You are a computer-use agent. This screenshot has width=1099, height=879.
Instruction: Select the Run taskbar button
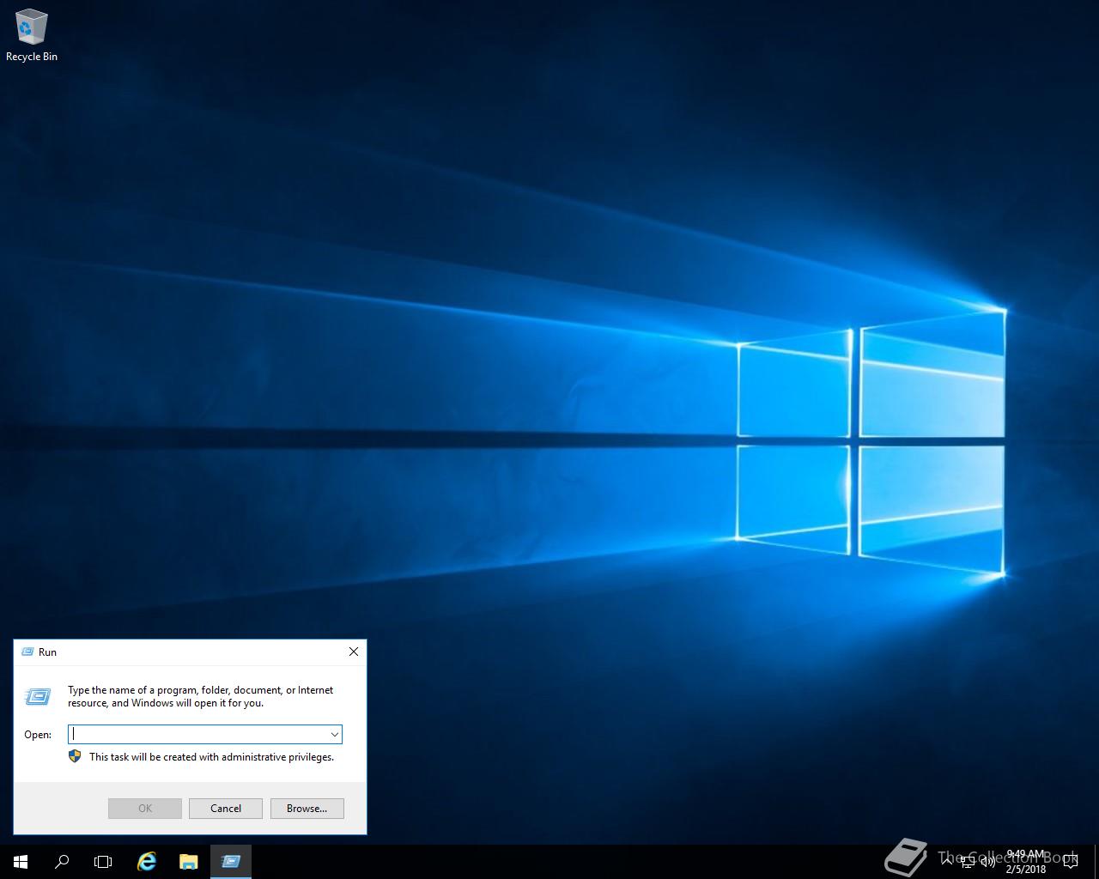pyautogui.click(x=231, y=861)
